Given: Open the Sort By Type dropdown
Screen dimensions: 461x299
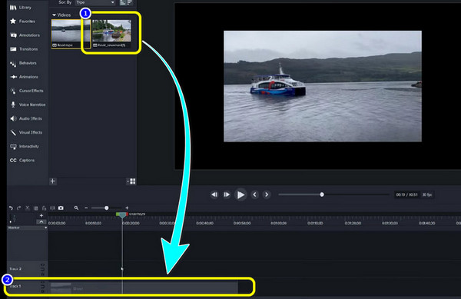Looking at the screenshot, I should (95, 2).
